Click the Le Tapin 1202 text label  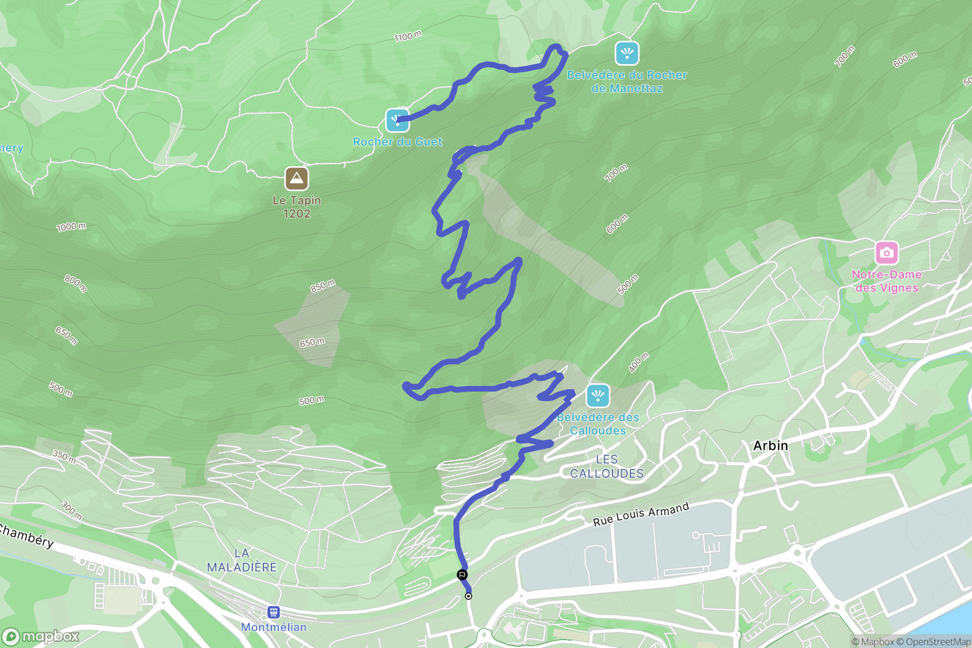297,207
